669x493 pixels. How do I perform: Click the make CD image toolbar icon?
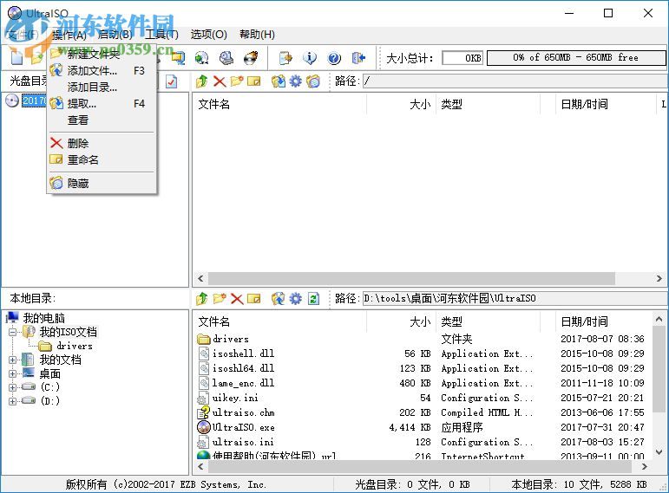click(x=202, y=57)
